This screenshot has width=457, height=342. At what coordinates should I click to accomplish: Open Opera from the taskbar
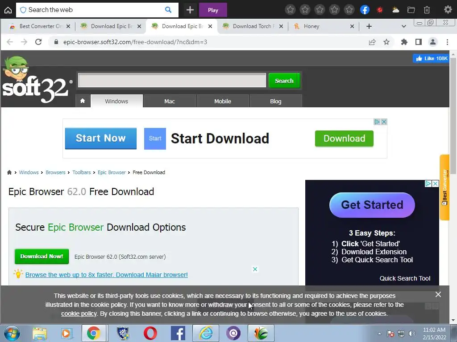tap(150, 333)
